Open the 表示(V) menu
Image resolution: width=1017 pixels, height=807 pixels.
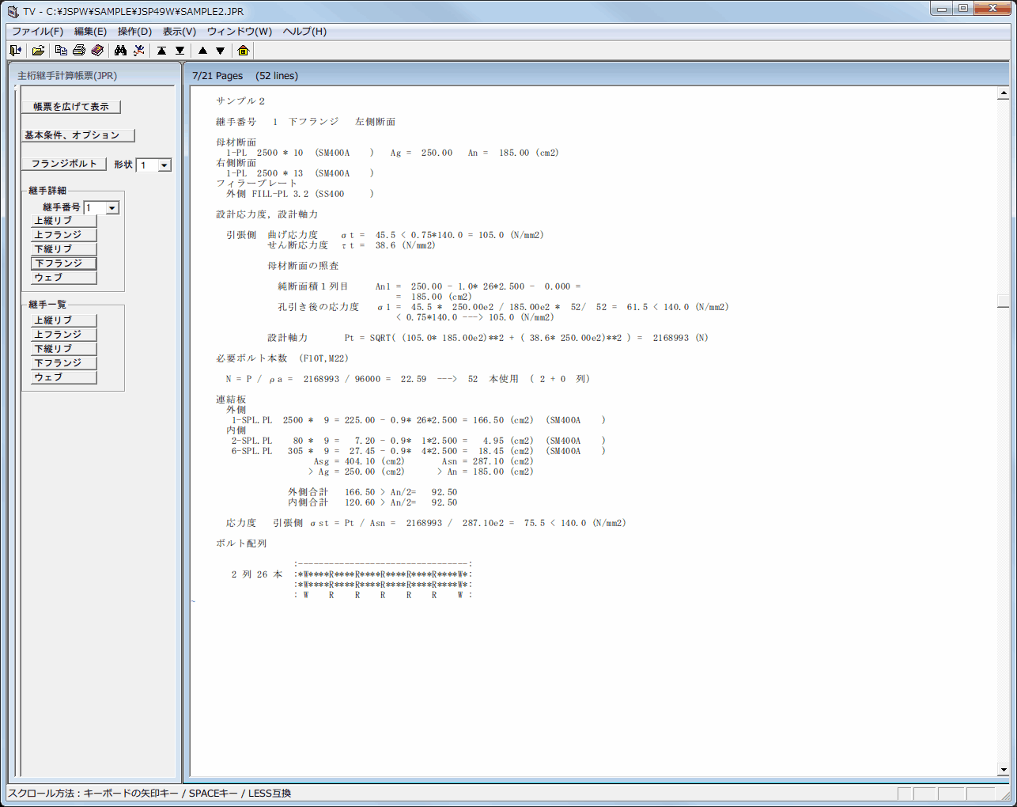(x=180, y=32)
